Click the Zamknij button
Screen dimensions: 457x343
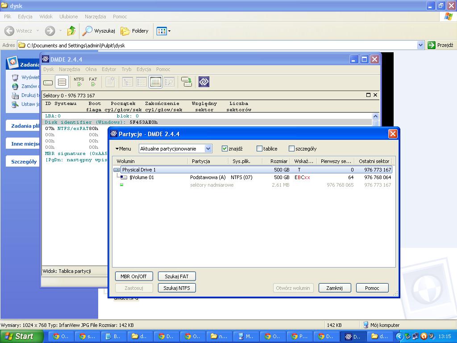pyautogui.click(x=335, y=288)
